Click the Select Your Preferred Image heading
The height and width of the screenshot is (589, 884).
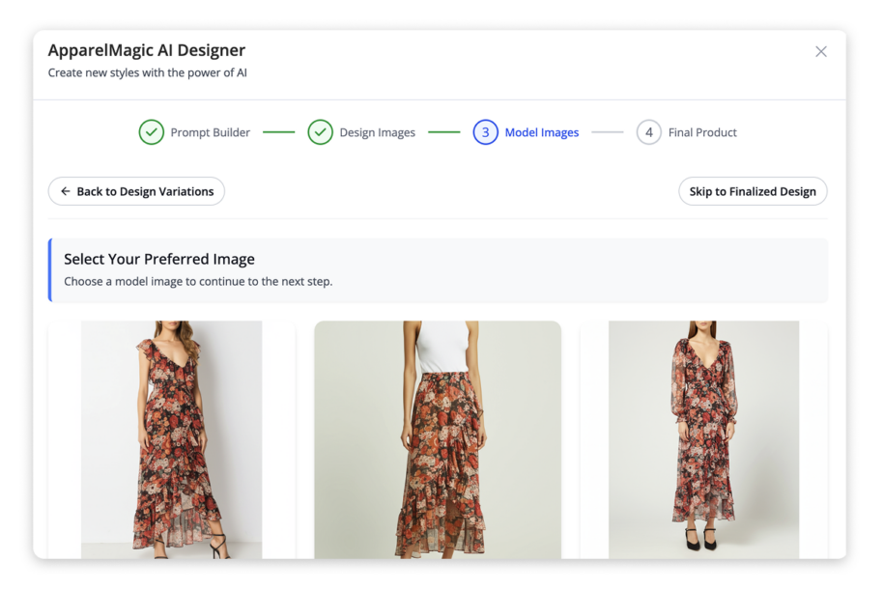click(x=159, y=259)
